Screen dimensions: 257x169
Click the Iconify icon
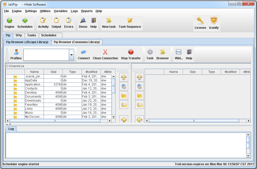coord(214,23)
